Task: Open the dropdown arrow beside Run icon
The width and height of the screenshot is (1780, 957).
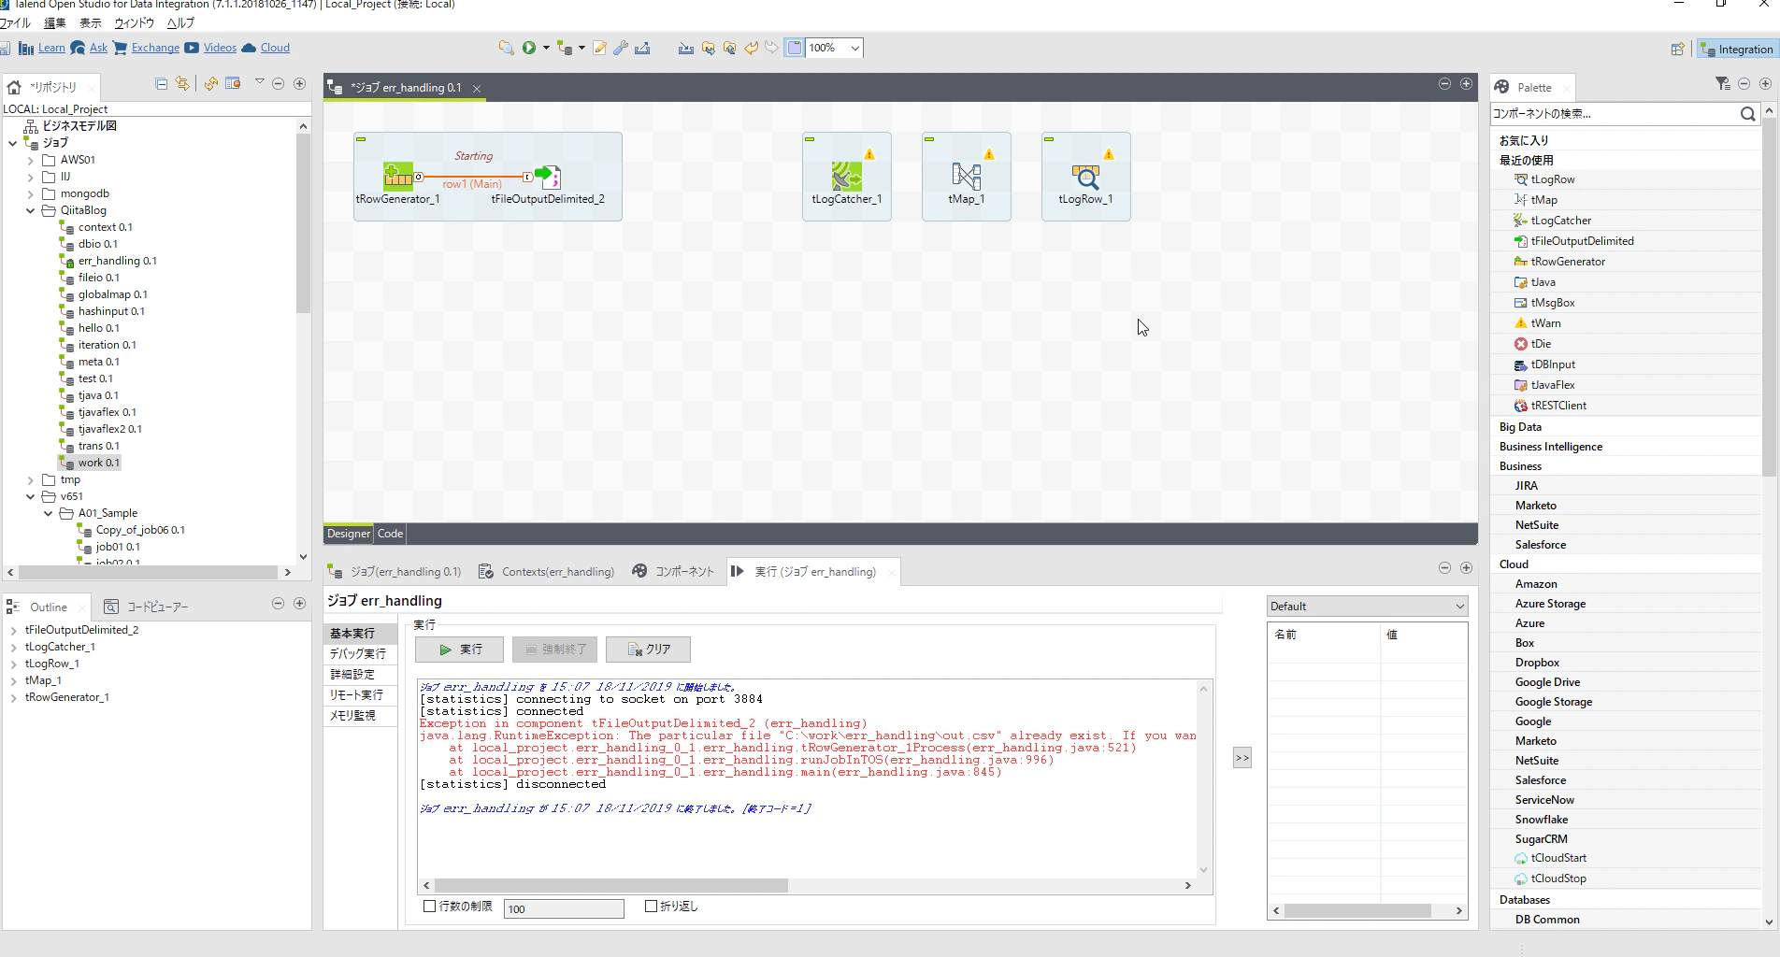Action: point(546,48)
